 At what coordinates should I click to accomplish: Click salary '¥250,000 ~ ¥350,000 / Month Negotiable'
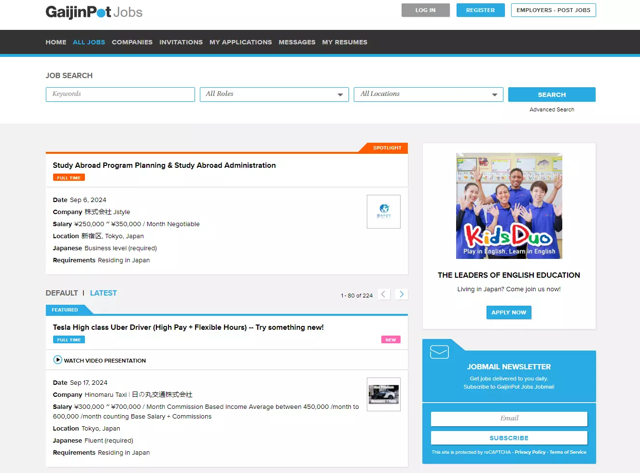pos(137,224)
